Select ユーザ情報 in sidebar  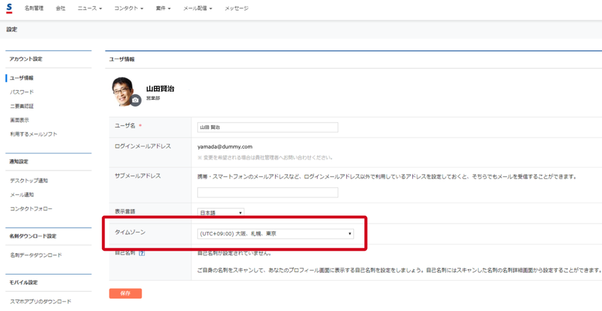22,78
